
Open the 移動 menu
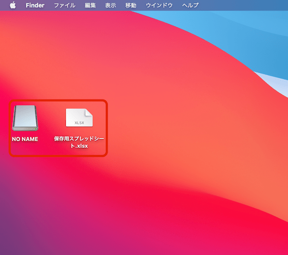131,5
